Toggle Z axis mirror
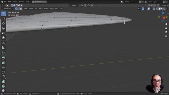Image resolution: width=169 pixels, height=95 pixels. (x=155, y=5)
